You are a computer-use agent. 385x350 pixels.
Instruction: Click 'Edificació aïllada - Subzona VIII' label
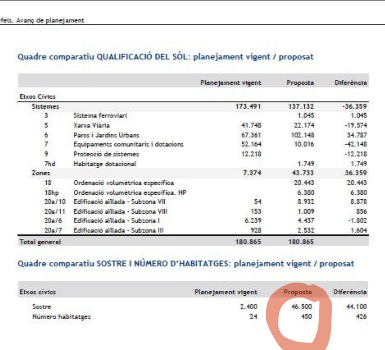(x=120, y=211)
